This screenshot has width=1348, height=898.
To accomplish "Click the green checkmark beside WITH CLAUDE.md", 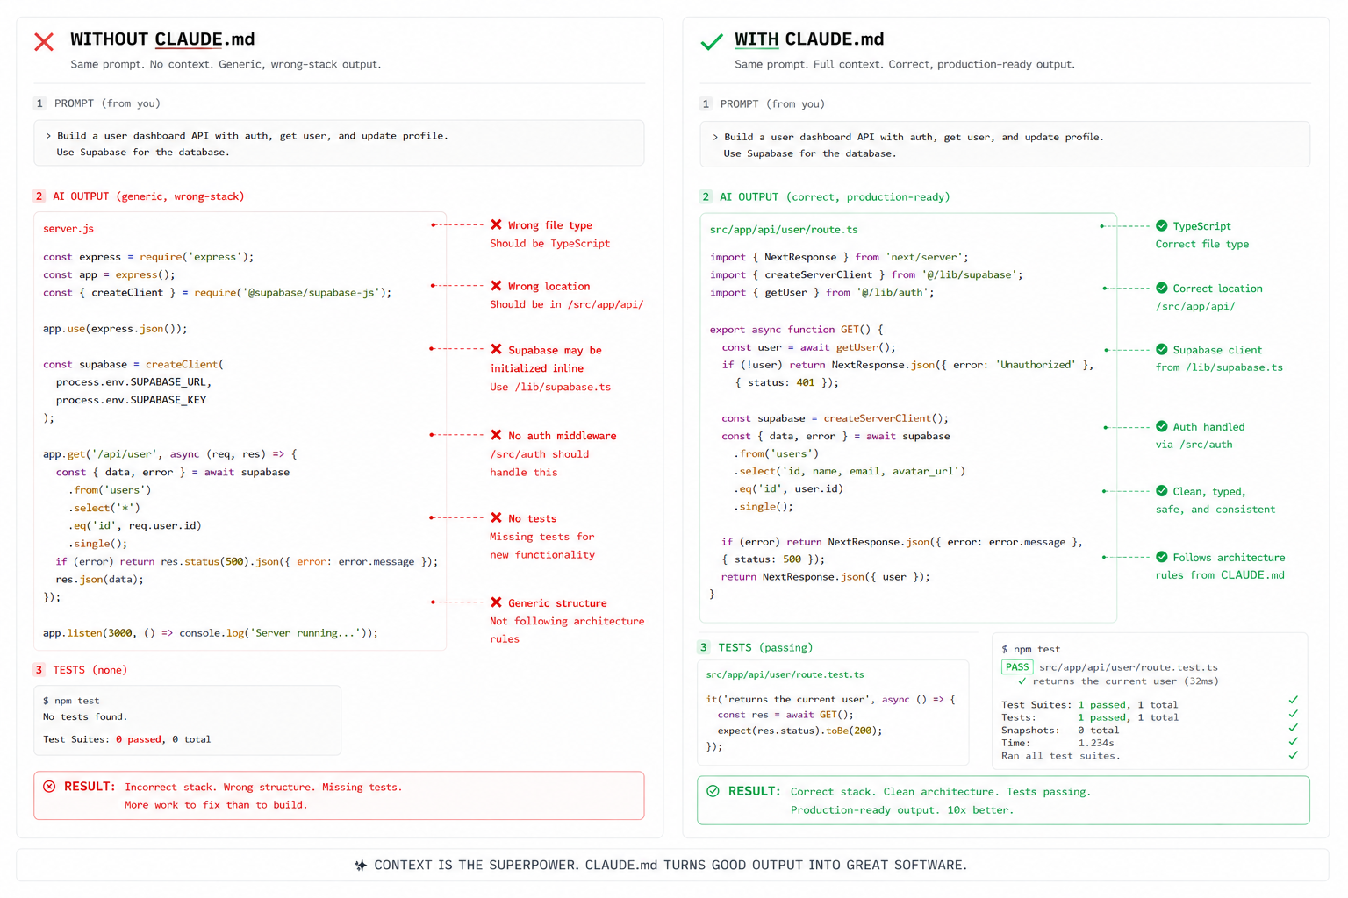I will [712, 41].
